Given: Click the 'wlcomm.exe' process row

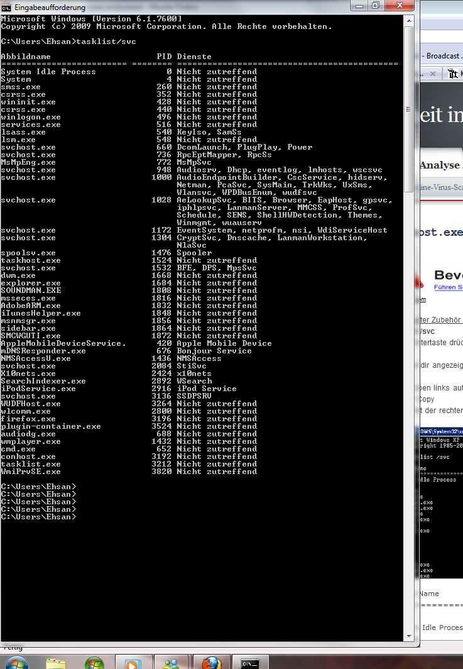Looking at the screenshot, I should coord(129,411).
